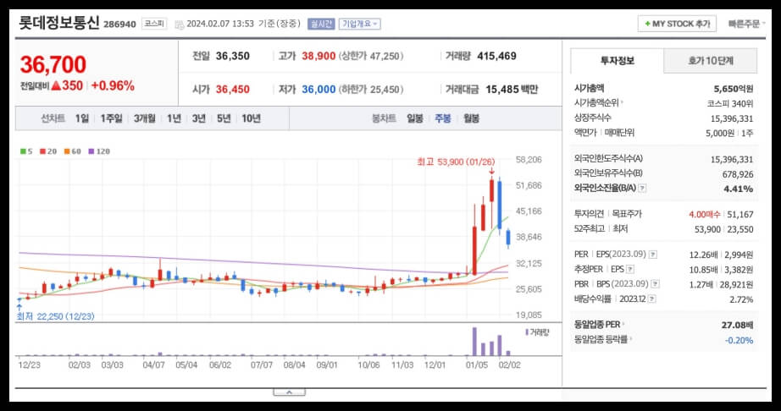
Task: Click the stock name 롯데정보통신
Action: pos(59,23)
